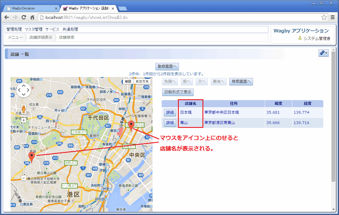Image resolution: width=339 pixels, height=215 pixels.
Task: Click the 経度 column header
Action: [x=307, y=103]
